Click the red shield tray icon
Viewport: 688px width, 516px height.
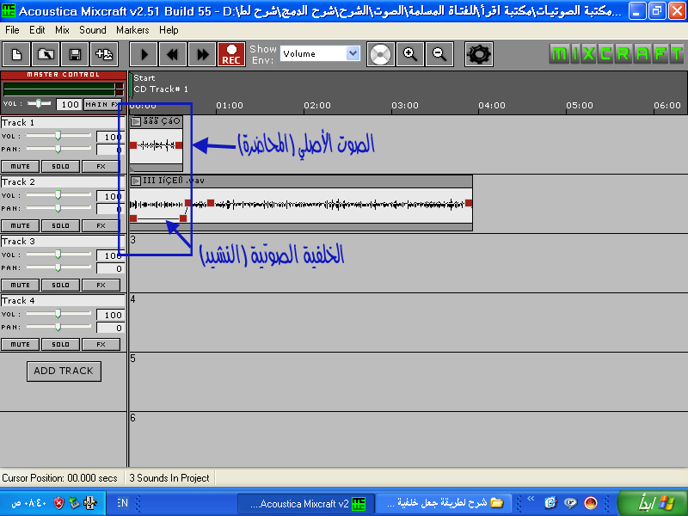(58, 503)
